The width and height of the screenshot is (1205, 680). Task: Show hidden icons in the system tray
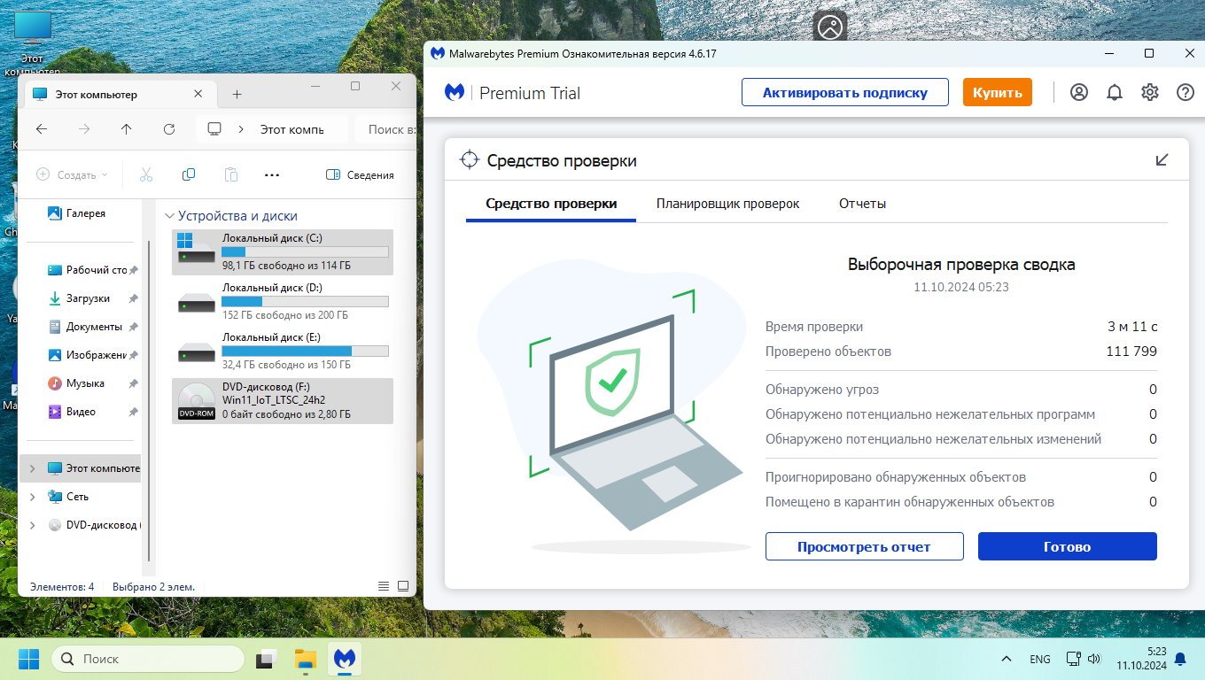click(x=1007, y=659)
